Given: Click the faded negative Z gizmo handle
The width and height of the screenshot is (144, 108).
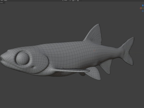Looking at the screenshot, I should coord(143,11).
